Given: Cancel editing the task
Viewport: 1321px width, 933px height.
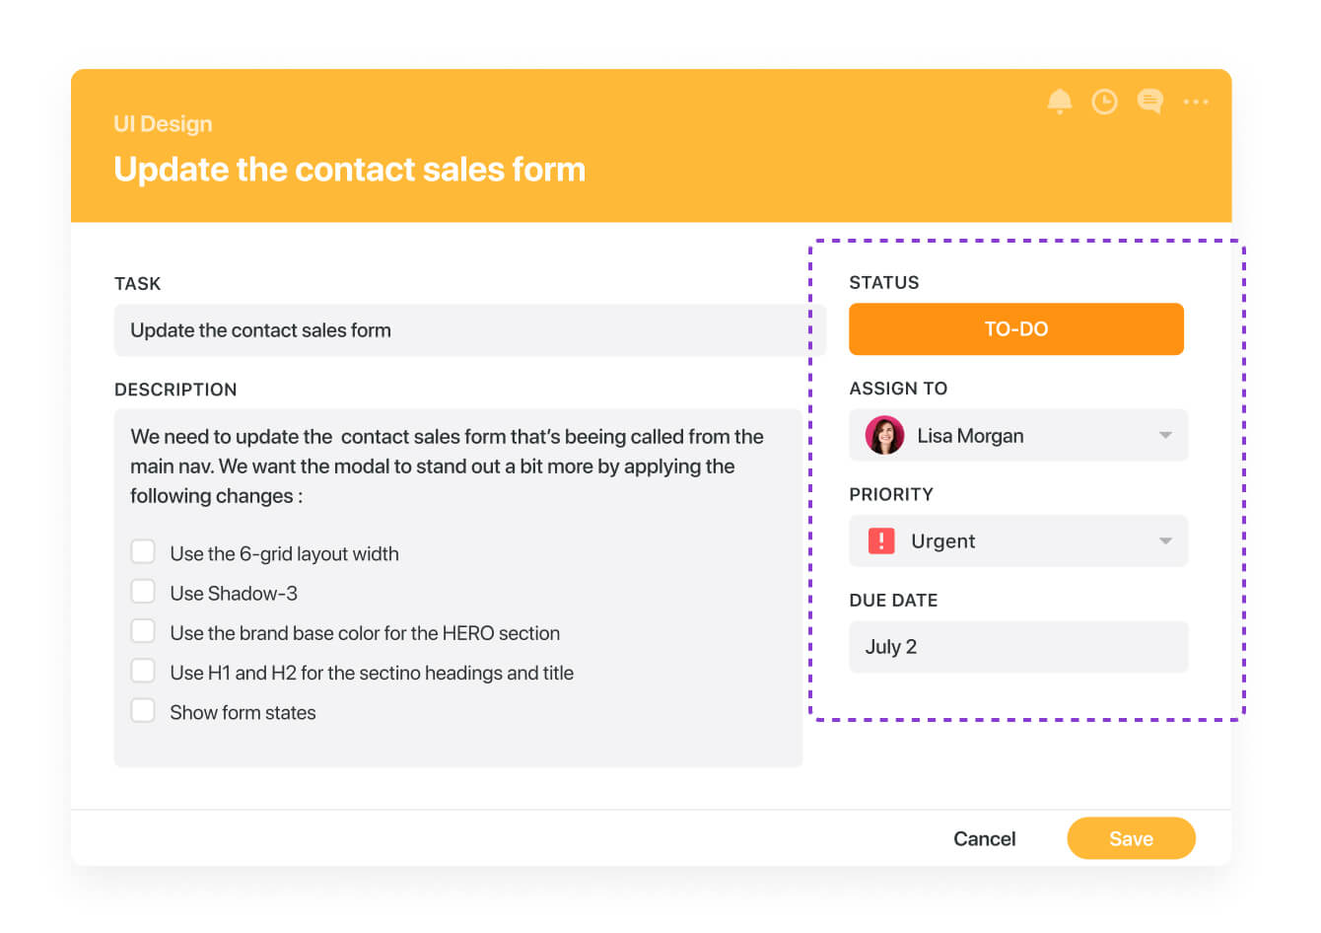Looking at the screenshot, I should pyautogui.click(x=984, y=838).
